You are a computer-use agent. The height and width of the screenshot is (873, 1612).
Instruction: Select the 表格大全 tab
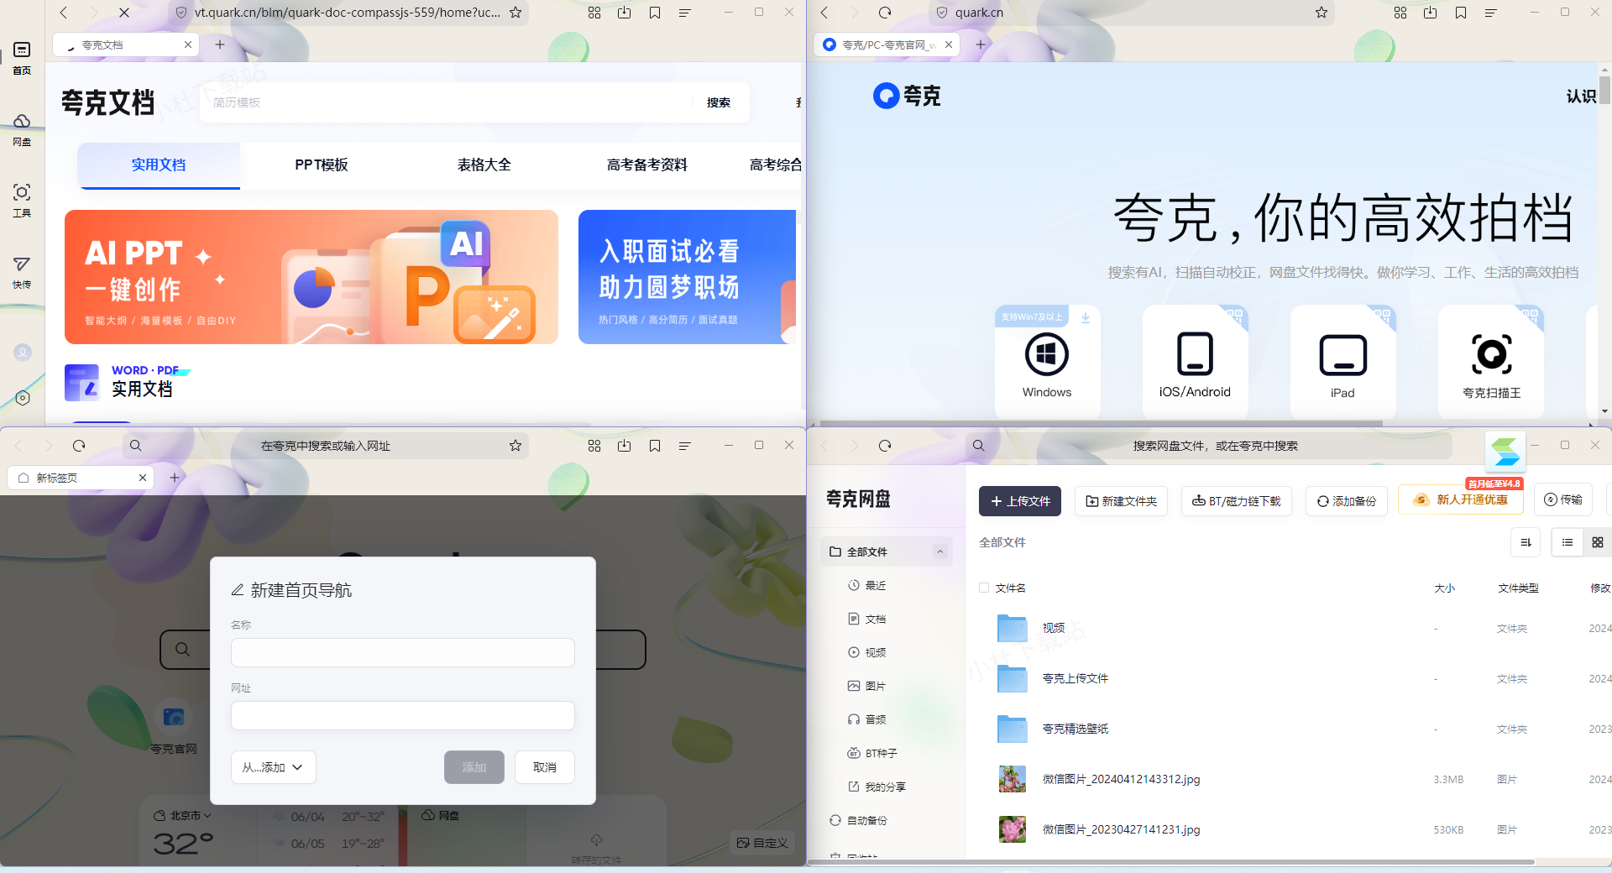pos(484,165)
